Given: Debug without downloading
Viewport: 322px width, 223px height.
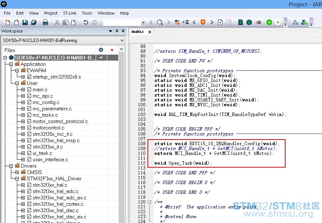Looking at the screenshot, I should tap(278, 22).
